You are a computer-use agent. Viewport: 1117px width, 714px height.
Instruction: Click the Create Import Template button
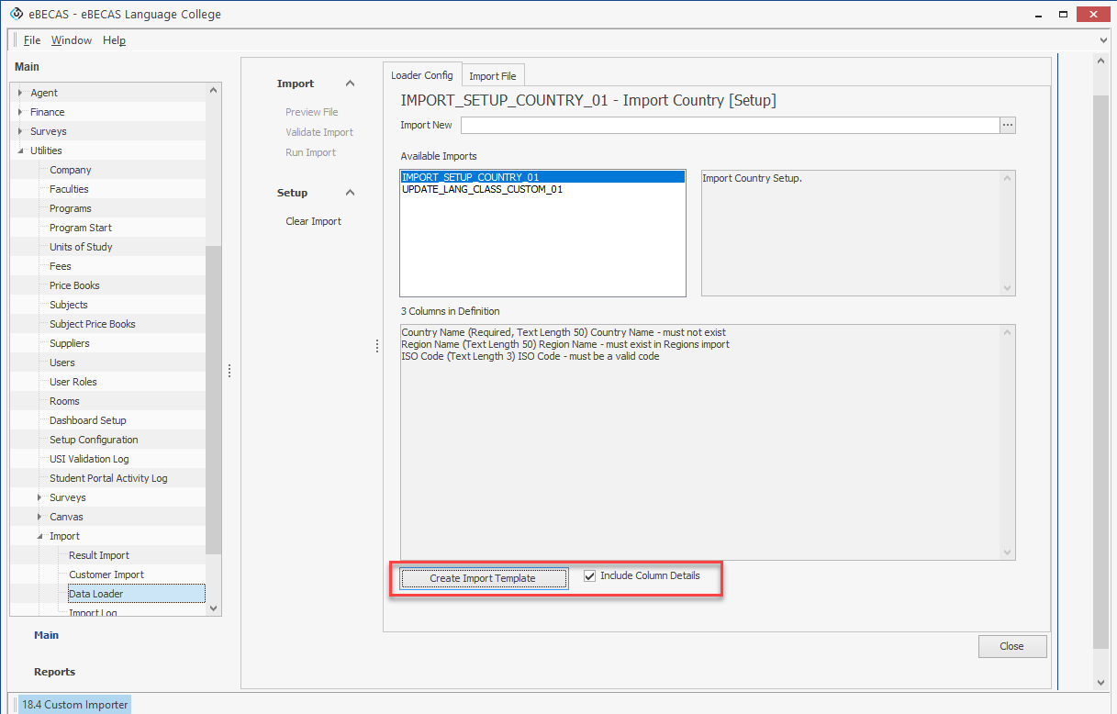(483, 578)
